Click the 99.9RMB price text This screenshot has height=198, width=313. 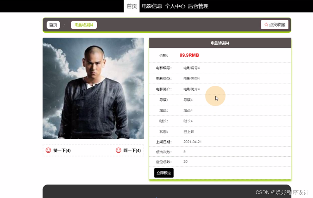click(x=189, y=55)
